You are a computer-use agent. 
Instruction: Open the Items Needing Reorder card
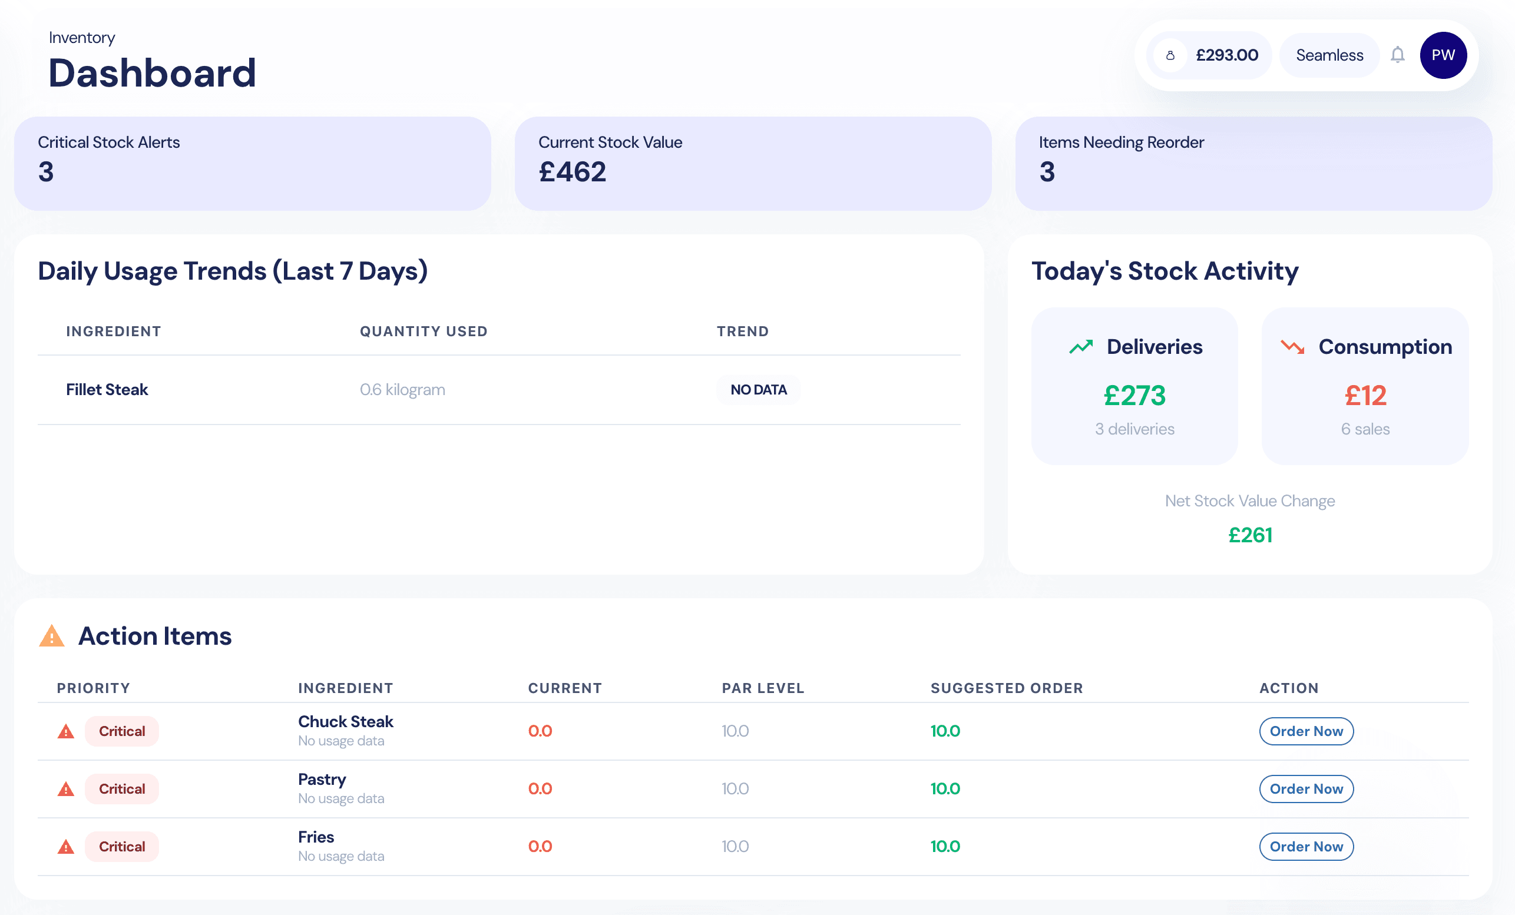1253,164
